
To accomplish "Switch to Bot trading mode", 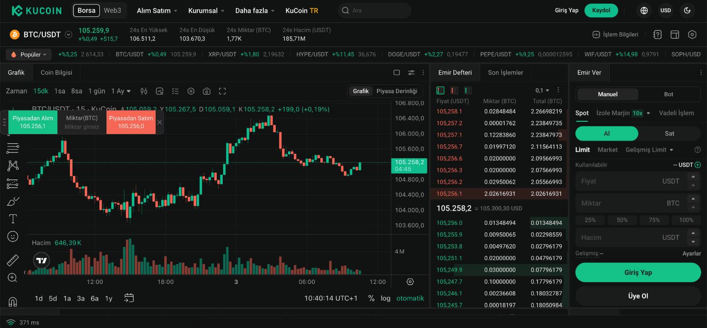I will click(x=669, y=94).
